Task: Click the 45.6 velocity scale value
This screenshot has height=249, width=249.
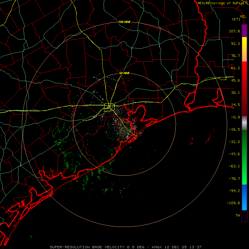Action: tap(235, 80)
